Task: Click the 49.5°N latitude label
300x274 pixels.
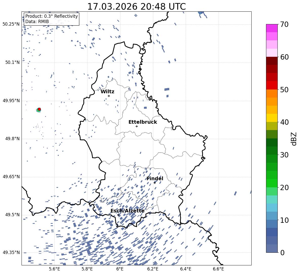Action: coord(12,215)
